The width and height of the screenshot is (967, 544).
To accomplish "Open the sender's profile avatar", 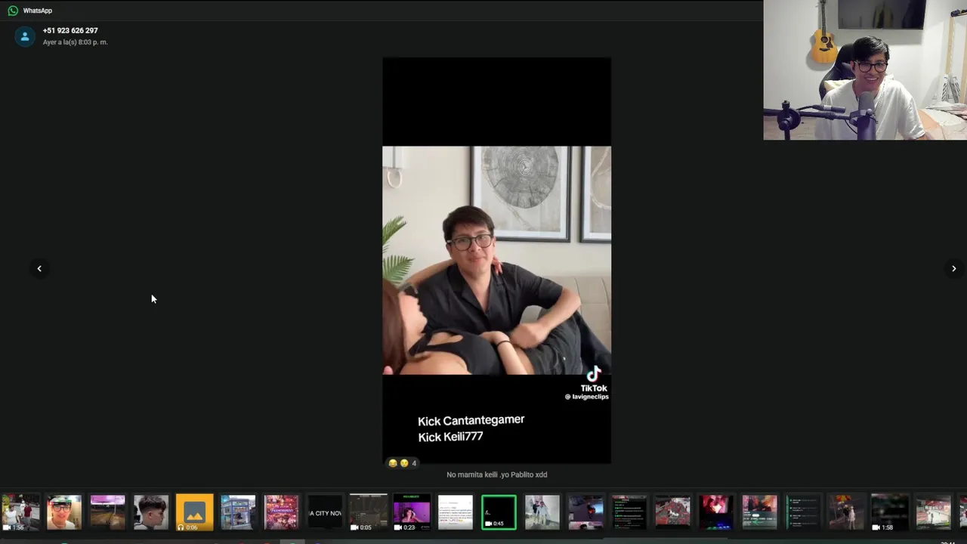I will 25,36.
